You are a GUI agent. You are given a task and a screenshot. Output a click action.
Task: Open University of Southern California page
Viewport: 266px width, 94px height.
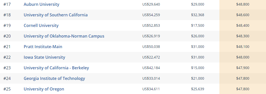(56, 15)
